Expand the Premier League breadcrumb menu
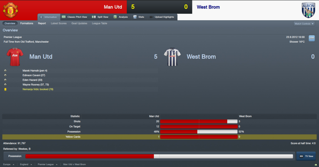This screenshot has width=319, height=167. pyautogui.click(x=48, y=165)
